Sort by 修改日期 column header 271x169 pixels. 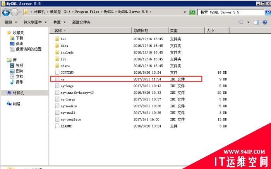150,31
